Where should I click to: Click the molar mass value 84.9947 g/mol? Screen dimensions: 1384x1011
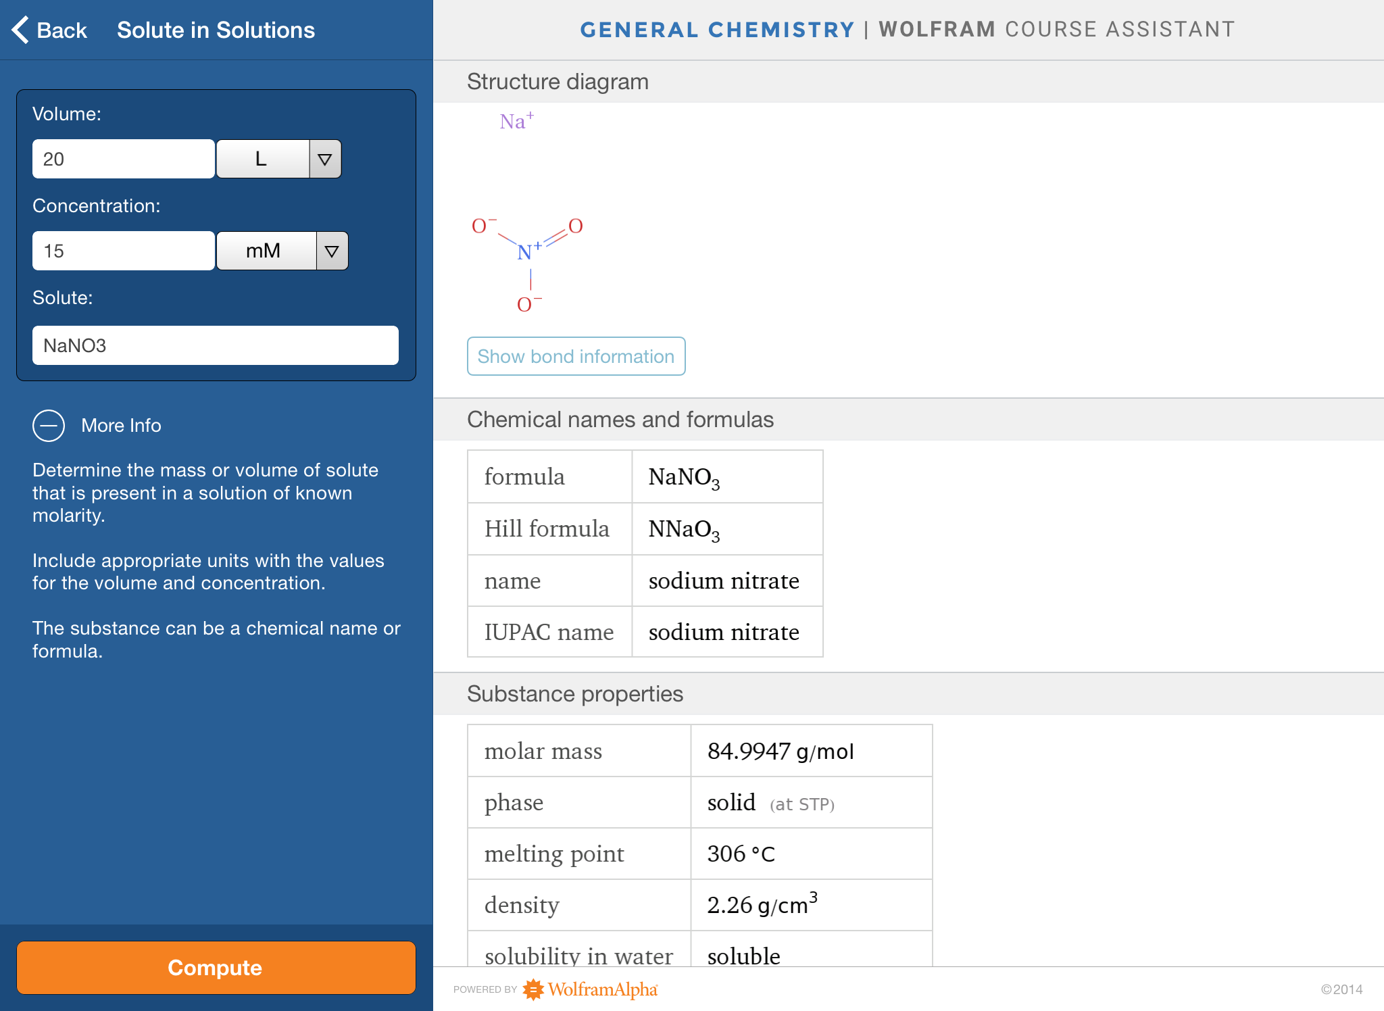pyautogui.click(x=781, y=751)
